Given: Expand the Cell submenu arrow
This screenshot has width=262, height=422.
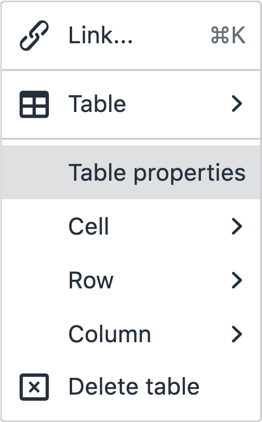Looking at the screenshot, I should pos(237,226).
